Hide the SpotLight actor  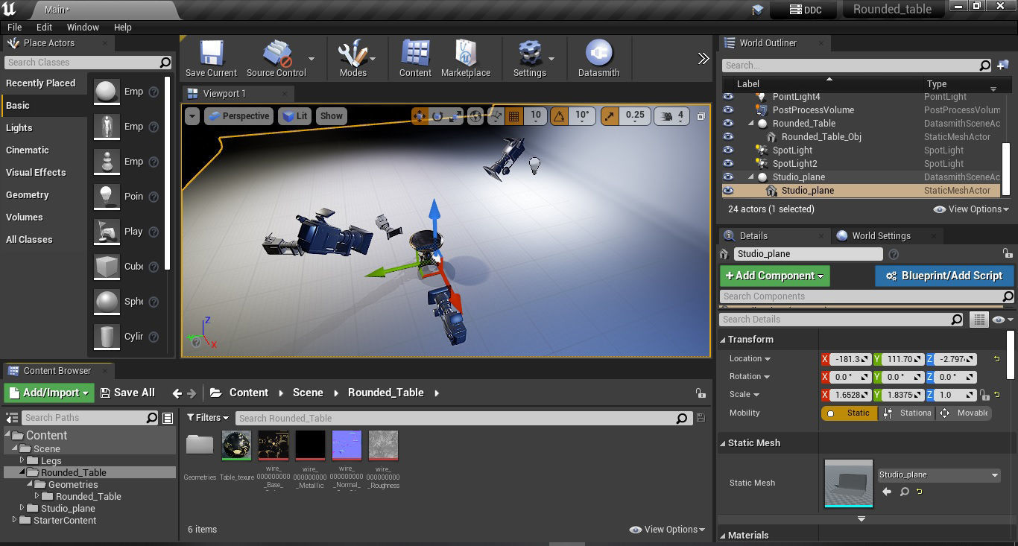point(728,150)
